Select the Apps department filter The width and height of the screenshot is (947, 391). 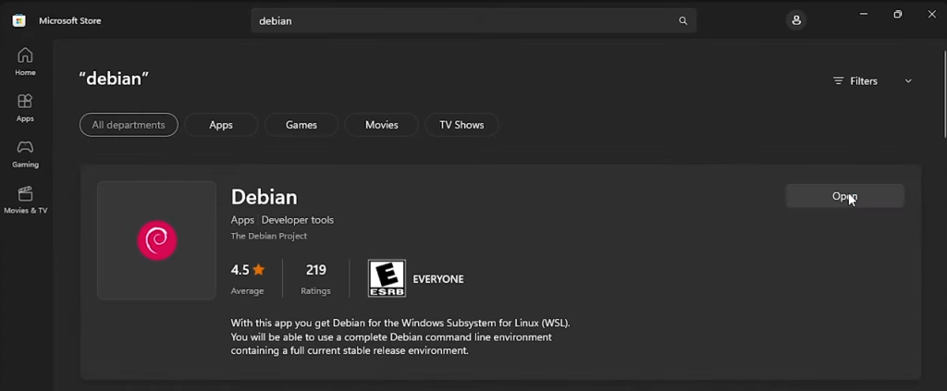click(x=221, y=125)
